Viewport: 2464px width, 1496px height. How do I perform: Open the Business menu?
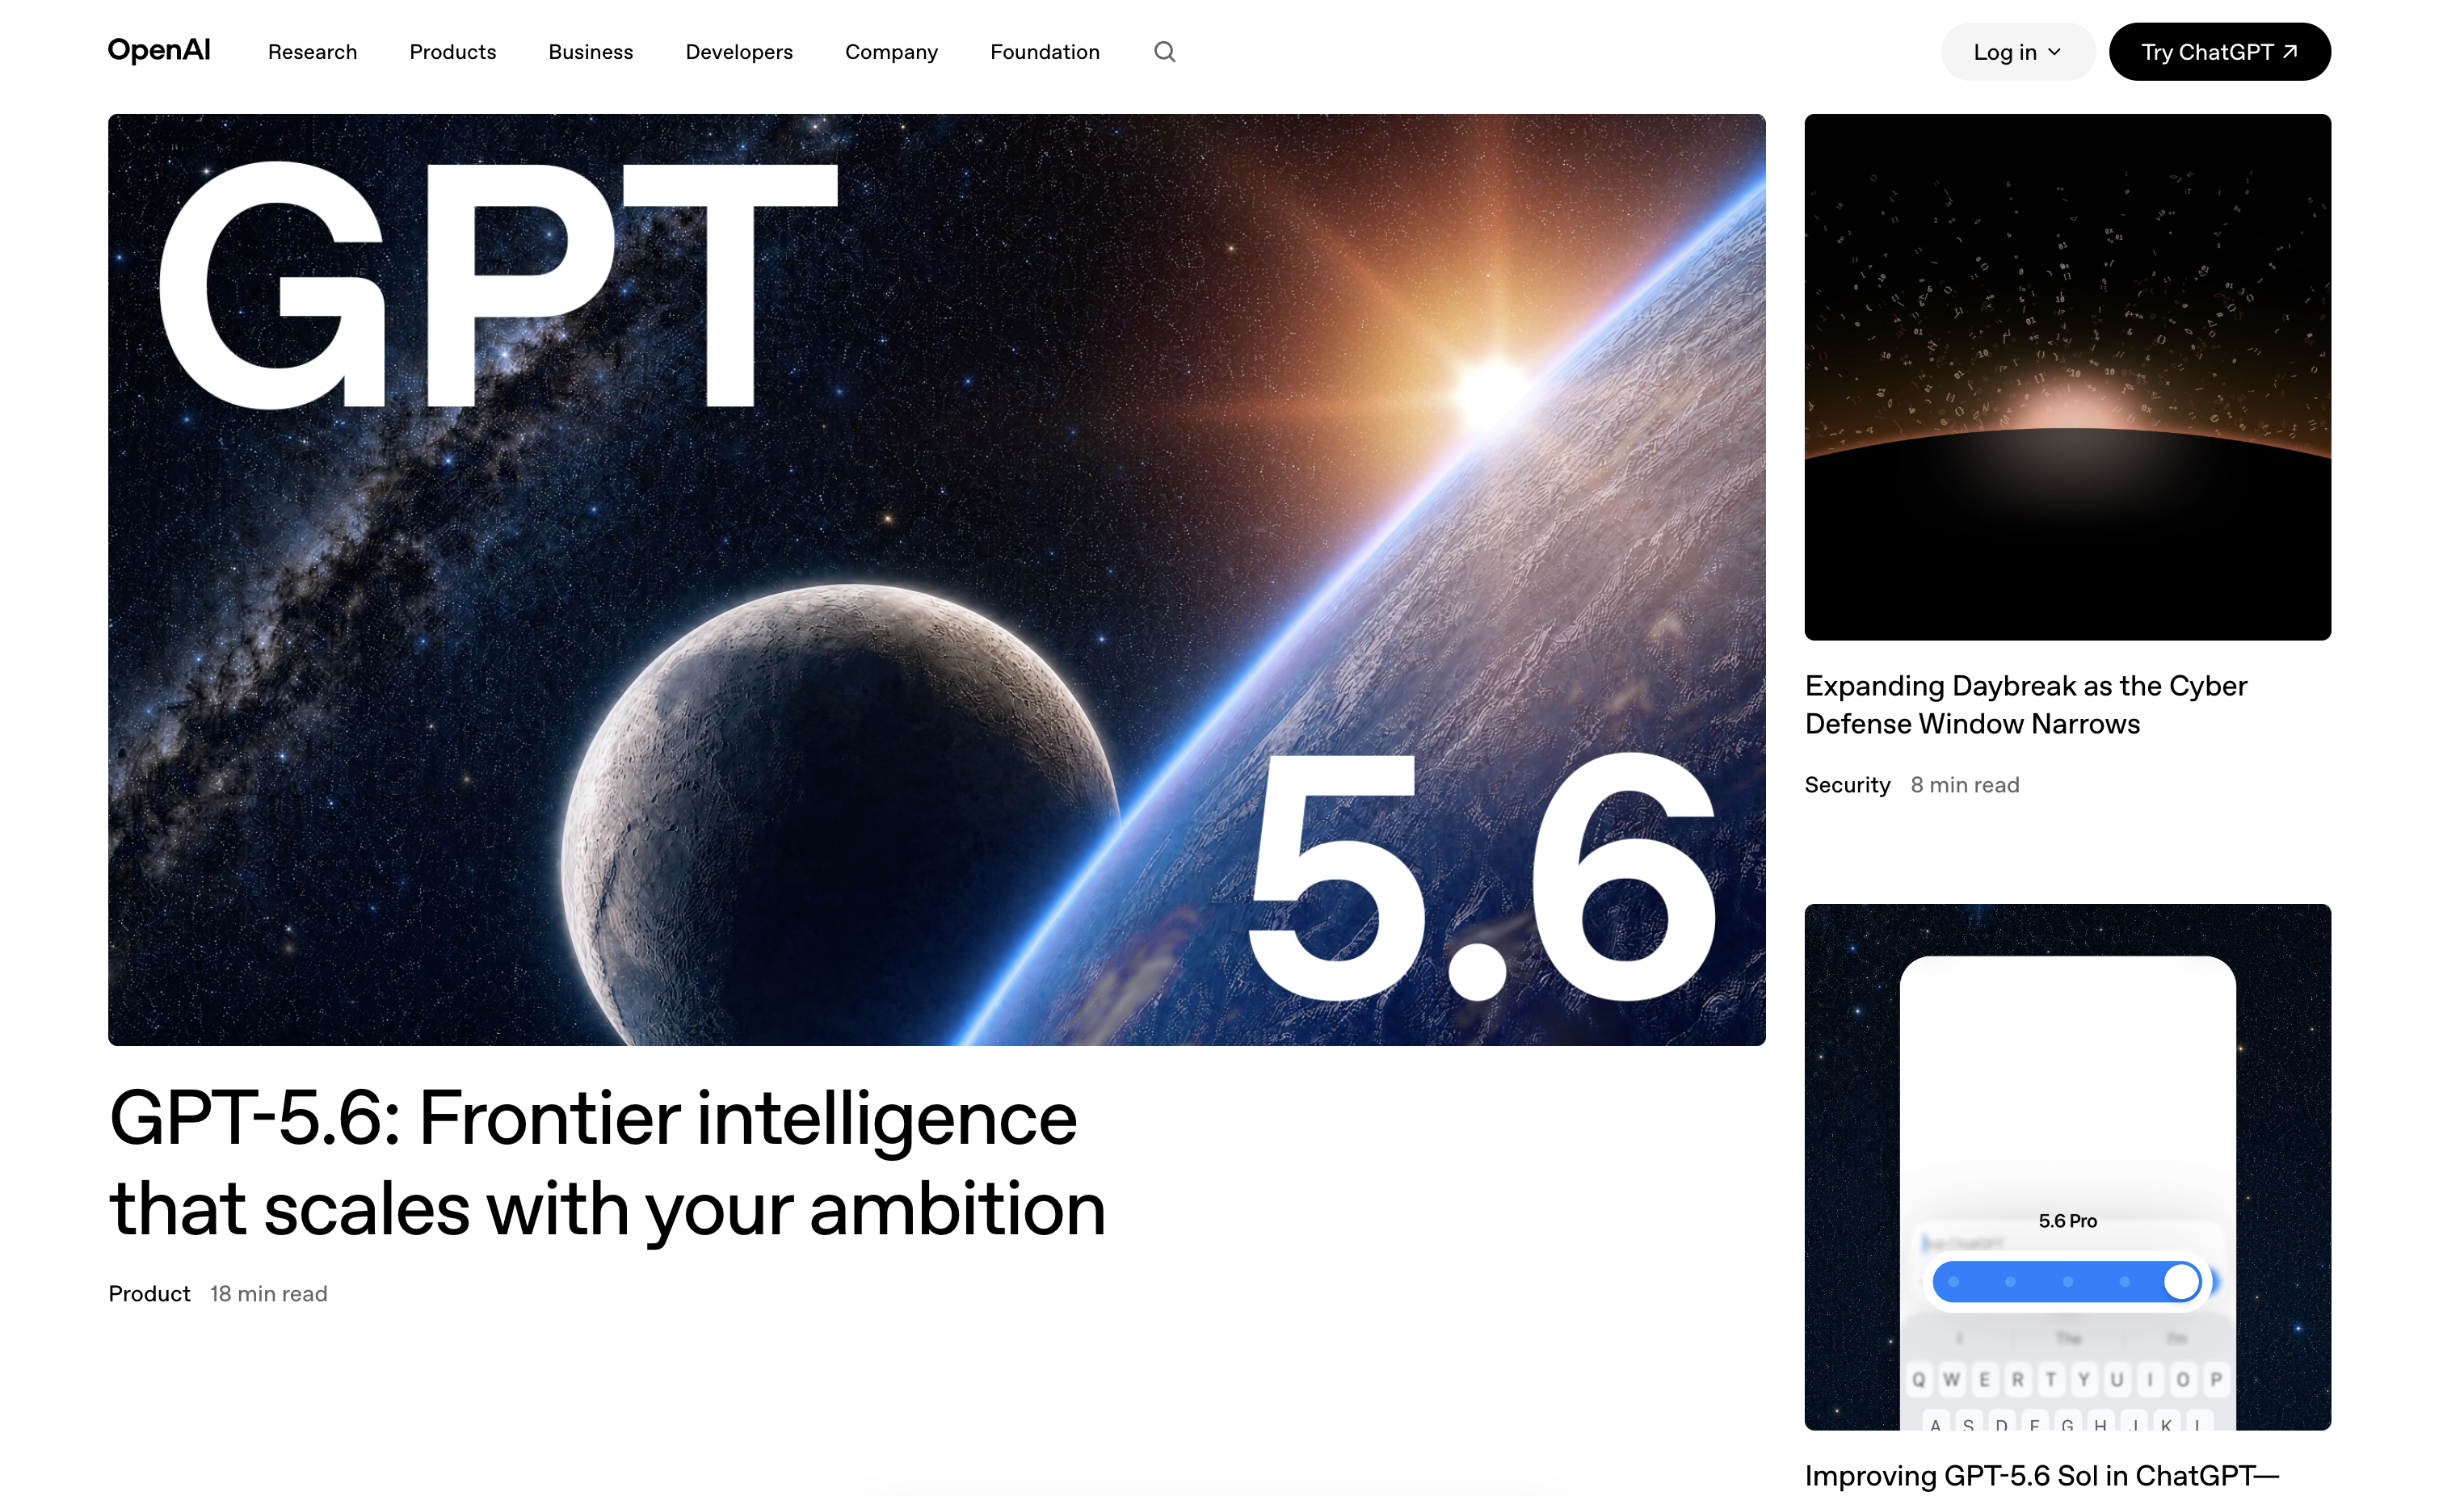point(590,52)
